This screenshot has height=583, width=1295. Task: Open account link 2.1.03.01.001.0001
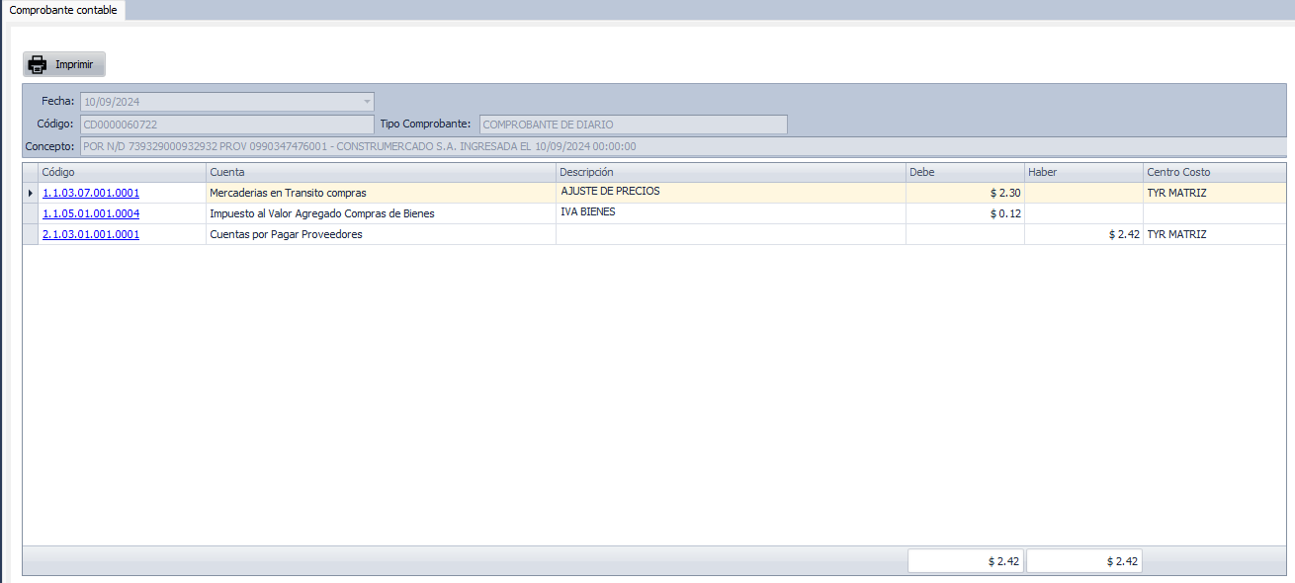(x=91, y=234)
